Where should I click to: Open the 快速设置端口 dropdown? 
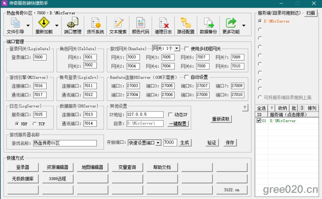point(158,143)
